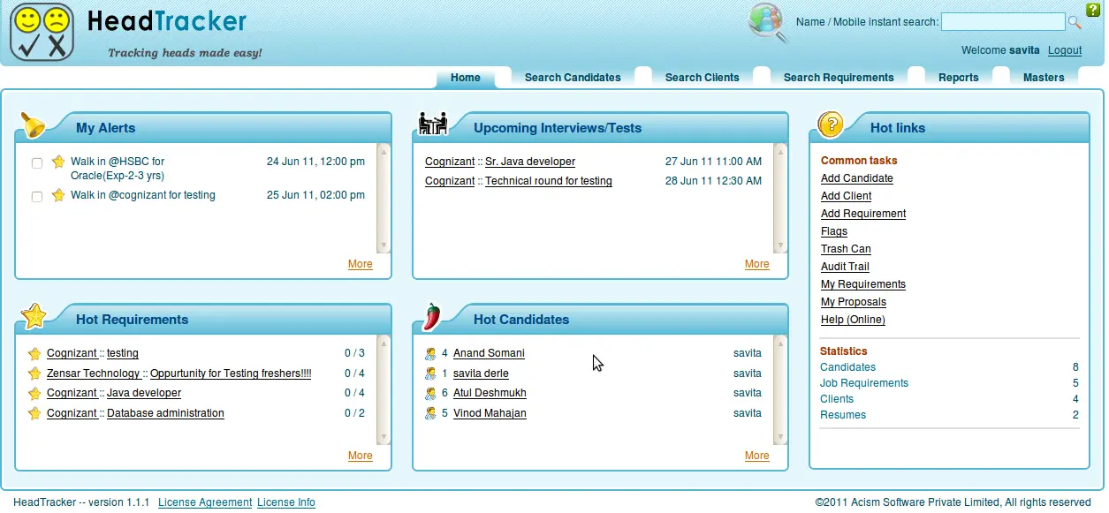
Task: Open help via the green question mark icon
Action: pyautogui.click(x=1094, y=9)
